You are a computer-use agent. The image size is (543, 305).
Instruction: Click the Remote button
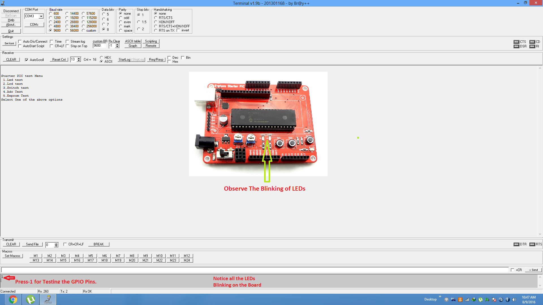click(151, 46)
